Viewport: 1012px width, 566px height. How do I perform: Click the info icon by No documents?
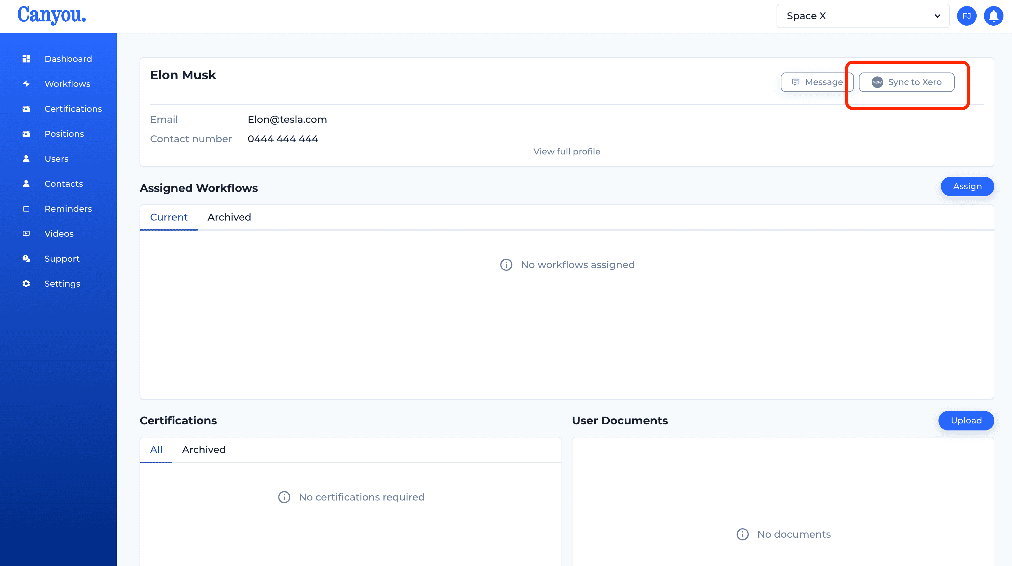point(742,535)
